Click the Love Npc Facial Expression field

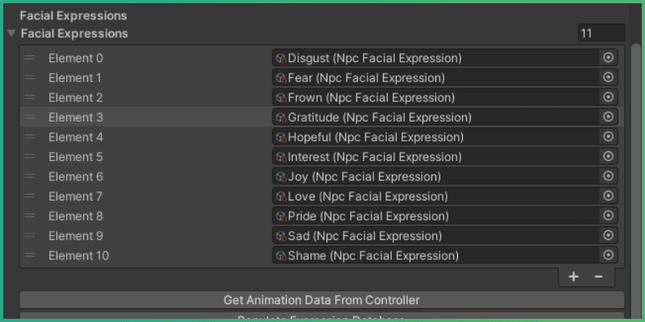pyautogui.click(x=435, y=196)
